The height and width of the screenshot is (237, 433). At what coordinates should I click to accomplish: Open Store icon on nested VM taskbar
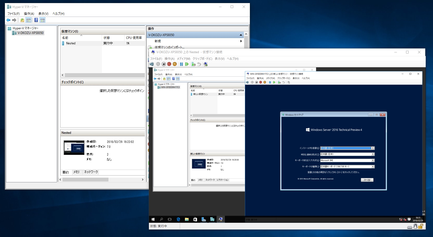coord(195,219)
